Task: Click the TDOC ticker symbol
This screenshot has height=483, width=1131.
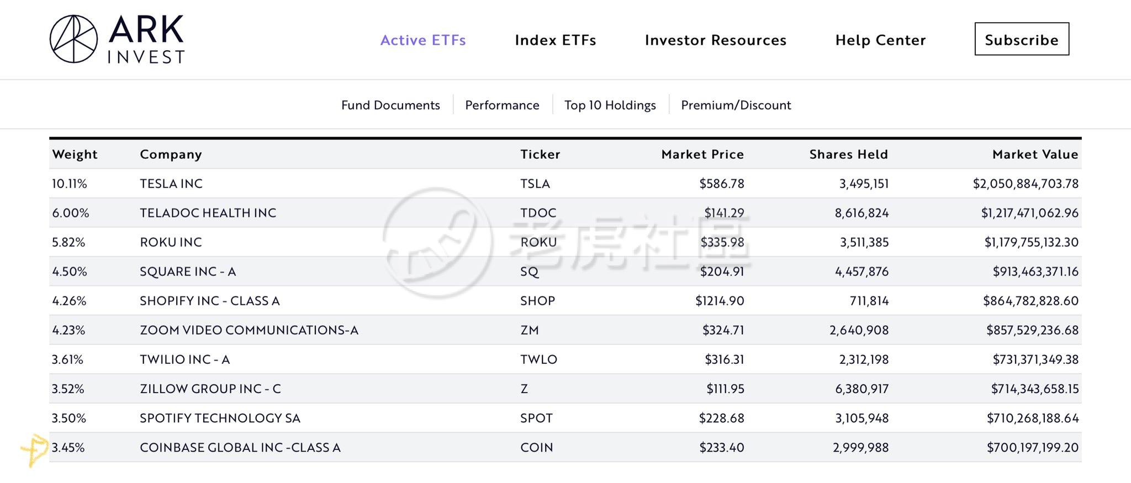Action: tap(538, 213)
